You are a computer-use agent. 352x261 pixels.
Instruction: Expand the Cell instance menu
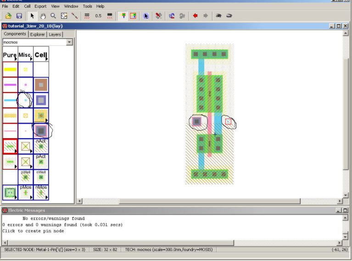point(41,54)
